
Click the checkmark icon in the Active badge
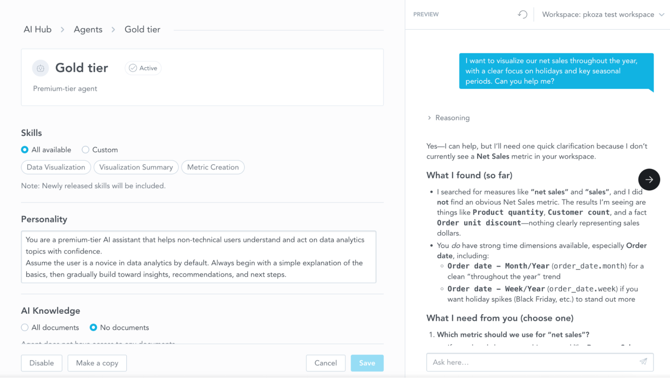click(x=133, y=68)
